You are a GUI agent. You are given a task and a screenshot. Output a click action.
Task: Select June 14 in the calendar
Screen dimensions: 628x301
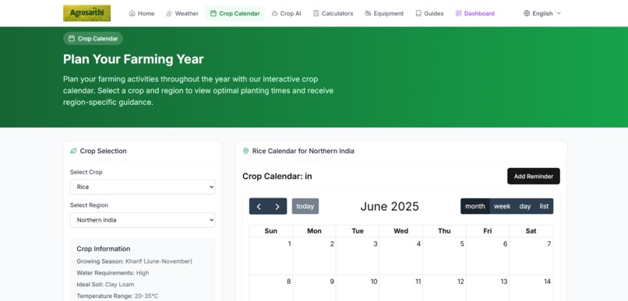pos(531,288)
